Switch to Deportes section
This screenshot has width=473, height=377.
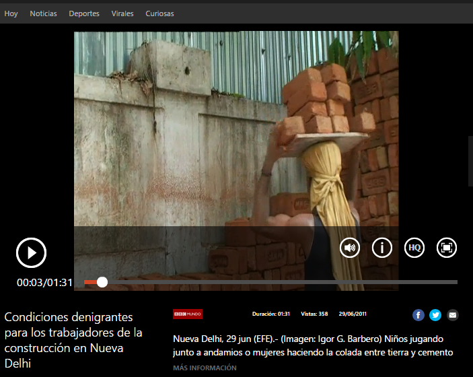click(84, 13)
